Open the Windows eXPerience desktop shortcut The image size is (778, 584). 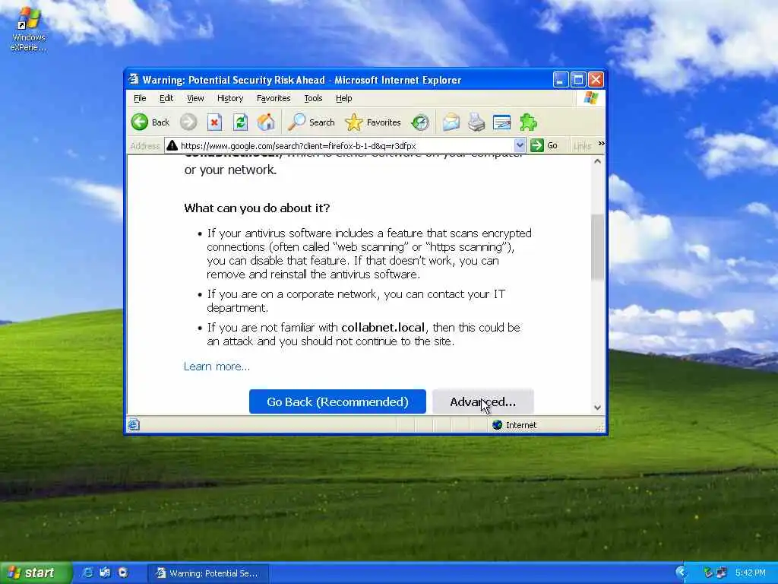(x=28, y=30)
